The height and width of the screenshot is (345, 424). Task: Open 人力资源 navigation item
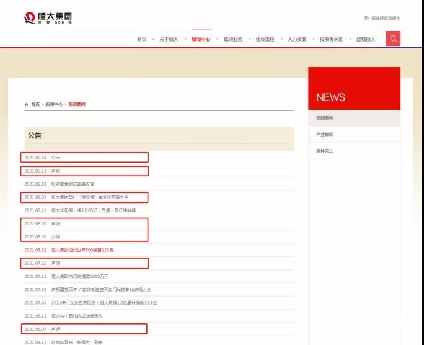point(297,39)
